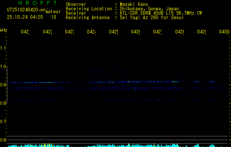Click the 0.7 frequency axis label
The height and width of the screenshot is (147, 231).
[3, 122]
